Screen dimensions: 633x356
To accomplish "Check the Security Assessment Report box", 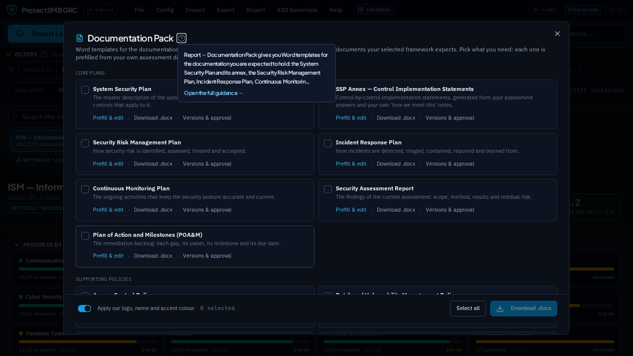I will click(x=328, y=189).
